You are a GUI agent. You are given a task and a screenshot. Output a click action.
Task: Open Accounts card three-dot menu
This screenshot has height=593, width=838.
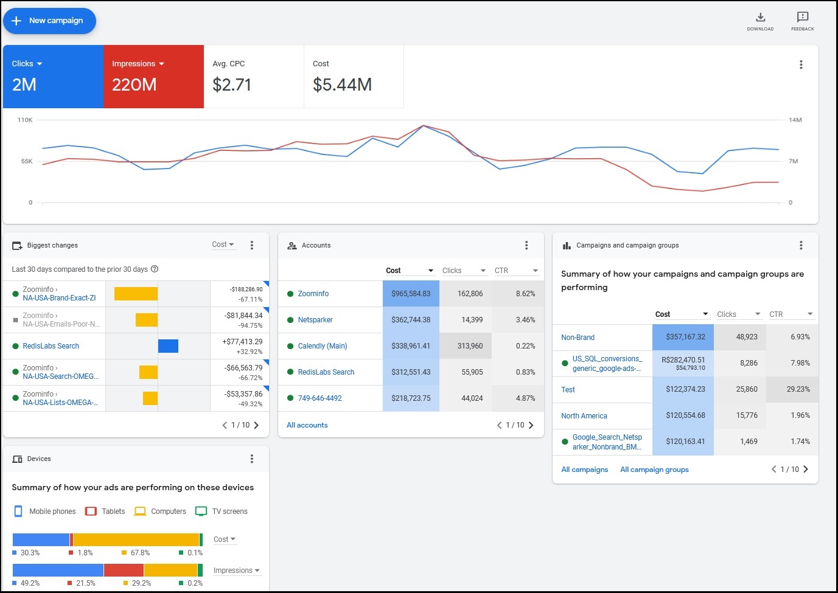point(526,245)
